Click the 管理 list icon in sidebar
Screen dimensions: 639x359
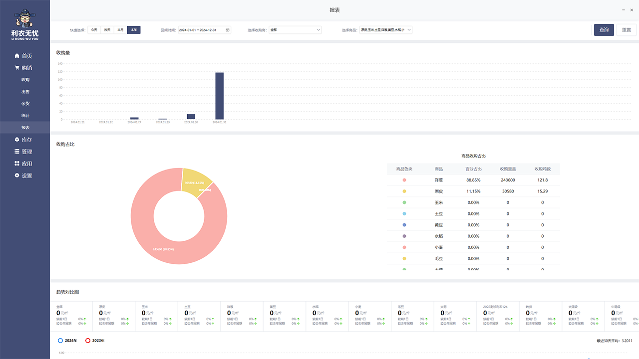click(17, 152)
